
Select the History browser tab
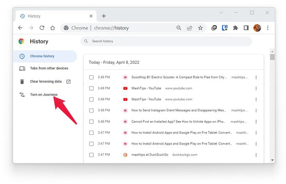(56, 16)
